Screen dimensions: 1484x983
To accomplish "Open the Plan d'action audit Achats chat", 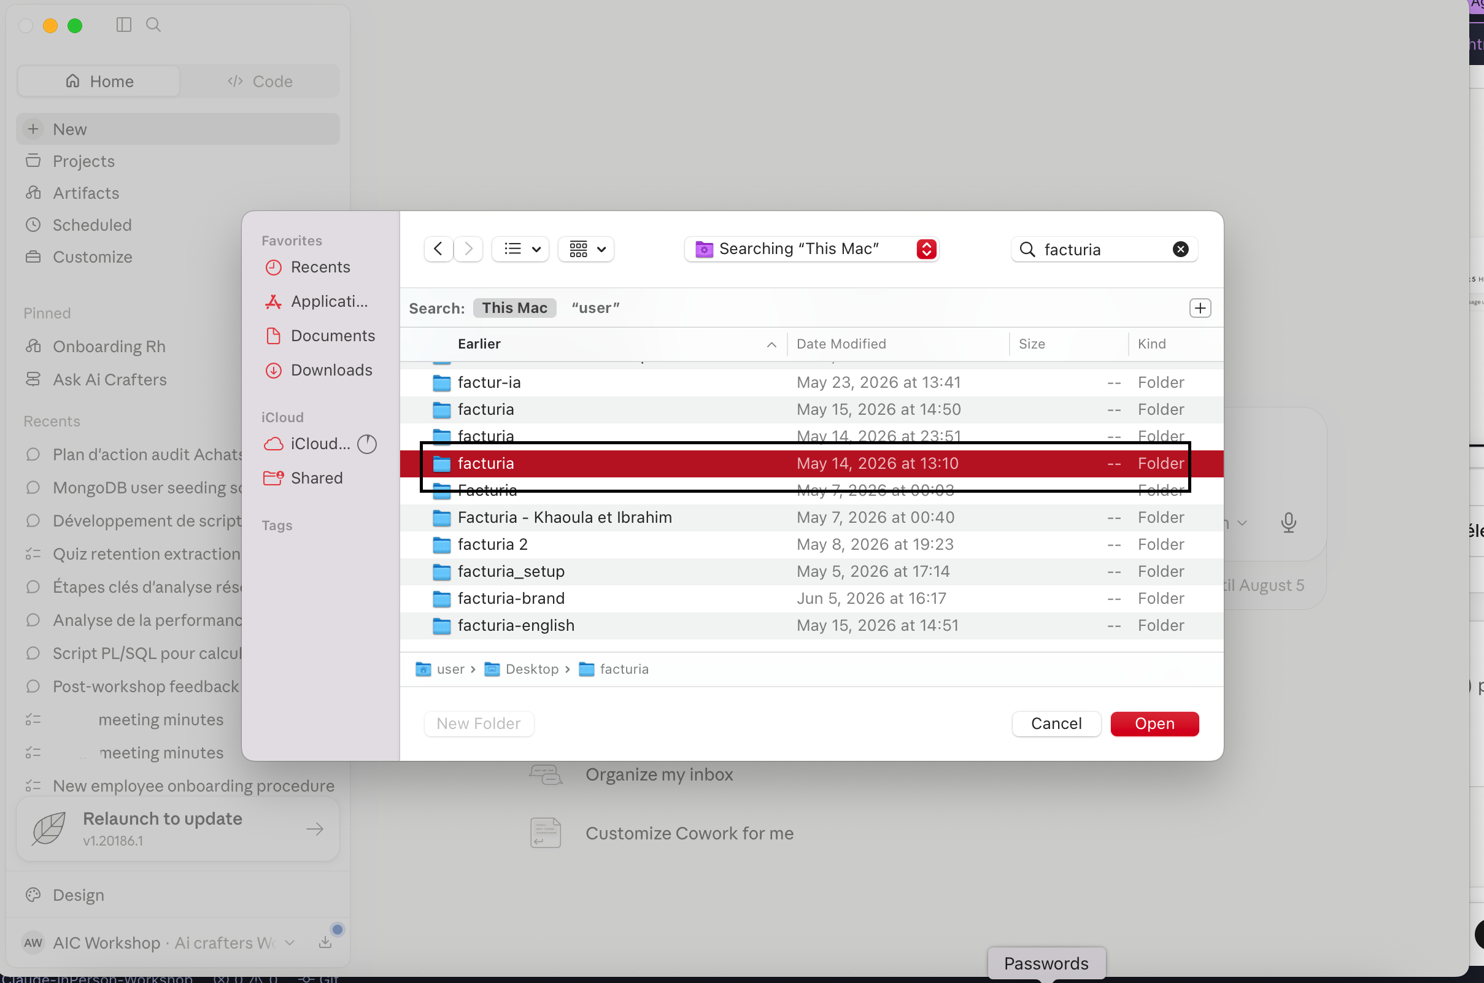I will click(x=129, y=455).
